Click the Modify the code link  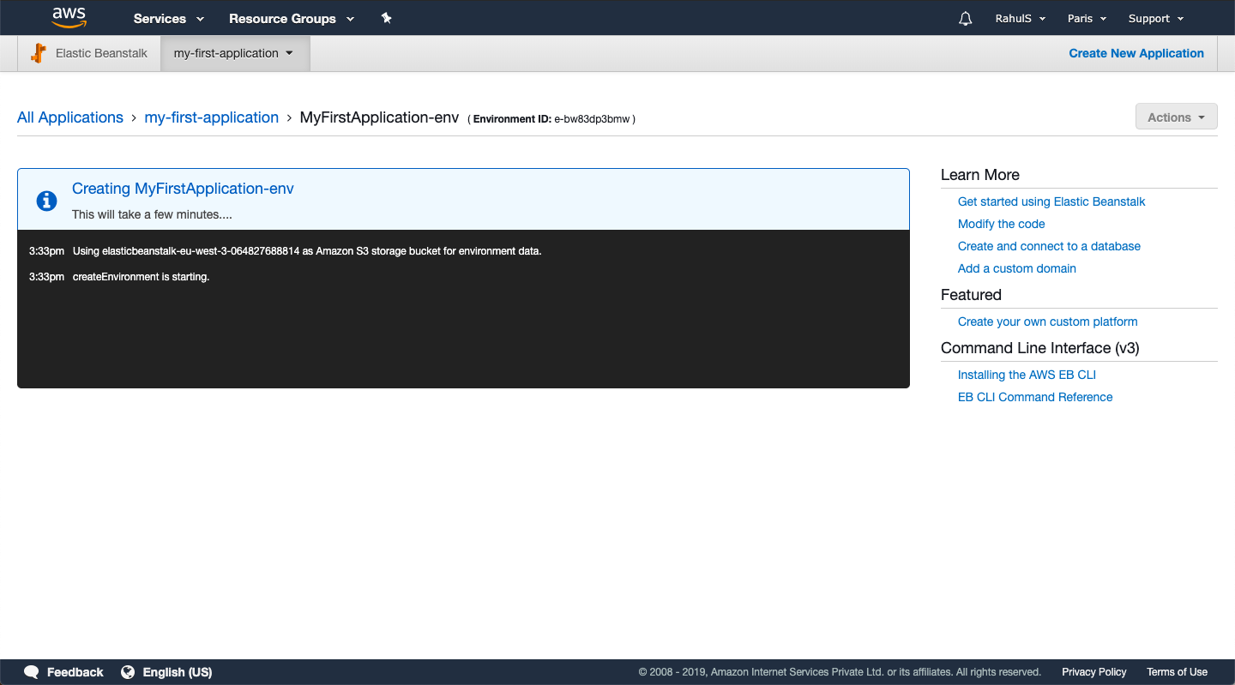1001,224
